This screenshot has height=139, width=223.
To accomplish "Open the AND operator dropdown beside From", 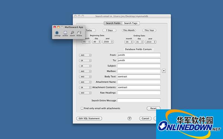I will coord(85,55).
